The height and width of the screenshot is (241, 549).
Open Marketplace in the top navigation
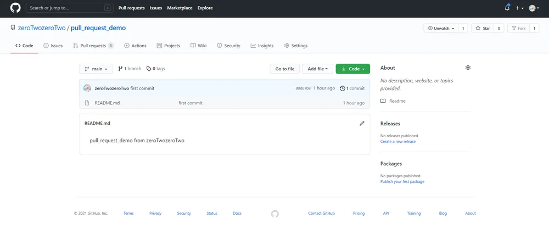tap(180, 8)
